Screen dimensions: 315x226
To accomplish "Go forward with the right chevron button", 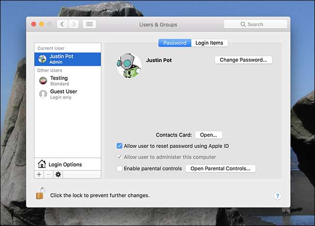I will click(x=74, y=24).
